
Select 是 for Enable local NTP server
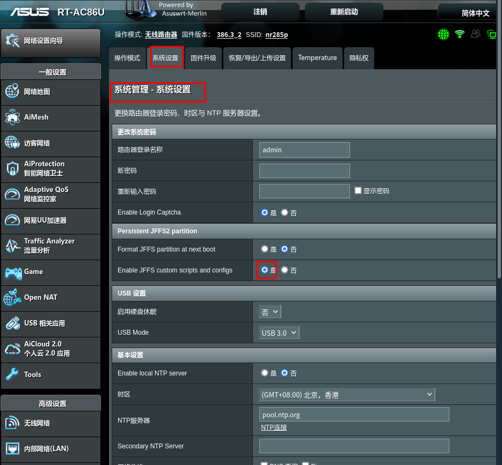click(x=265, y=373)
